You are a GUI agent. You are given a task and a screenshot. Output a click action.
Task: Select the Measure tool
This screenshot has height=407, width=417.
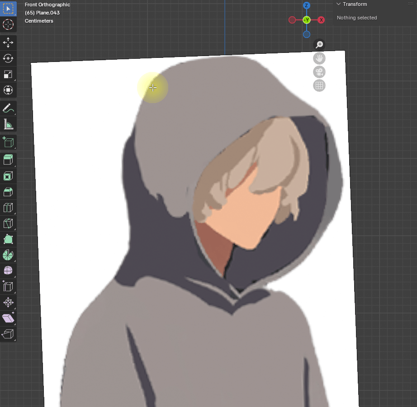point(8,124)
